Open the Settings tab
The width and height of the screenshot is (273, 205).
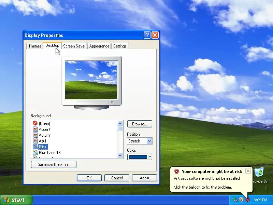pos(120,46)
